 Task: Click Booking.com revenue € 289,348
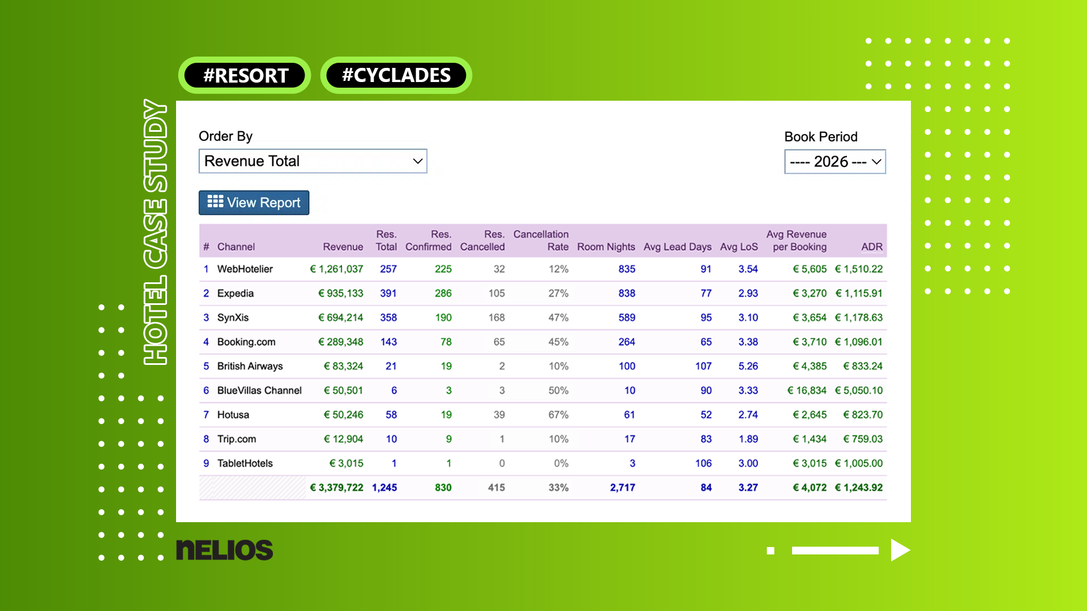[341, 342]
